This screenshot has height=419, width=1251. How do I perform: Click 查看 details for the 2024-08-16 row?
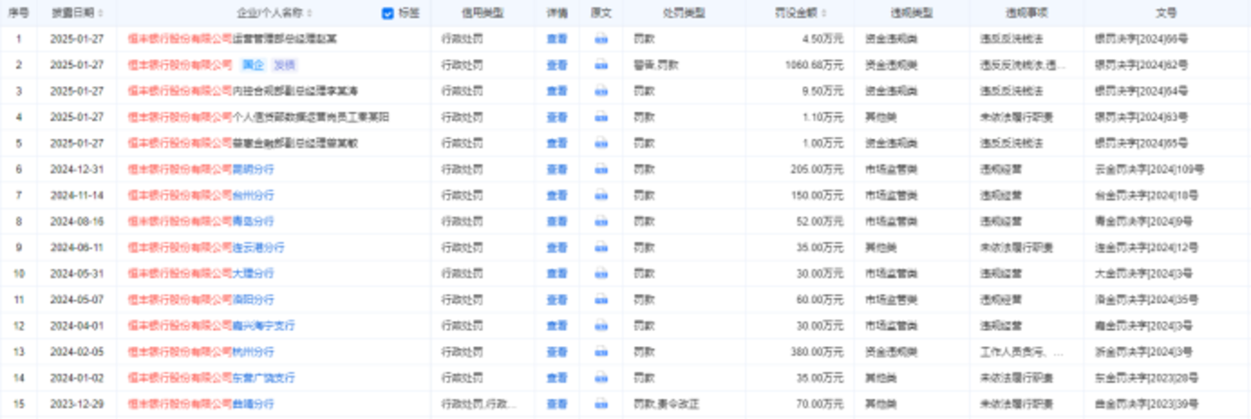tap(557, 222)
